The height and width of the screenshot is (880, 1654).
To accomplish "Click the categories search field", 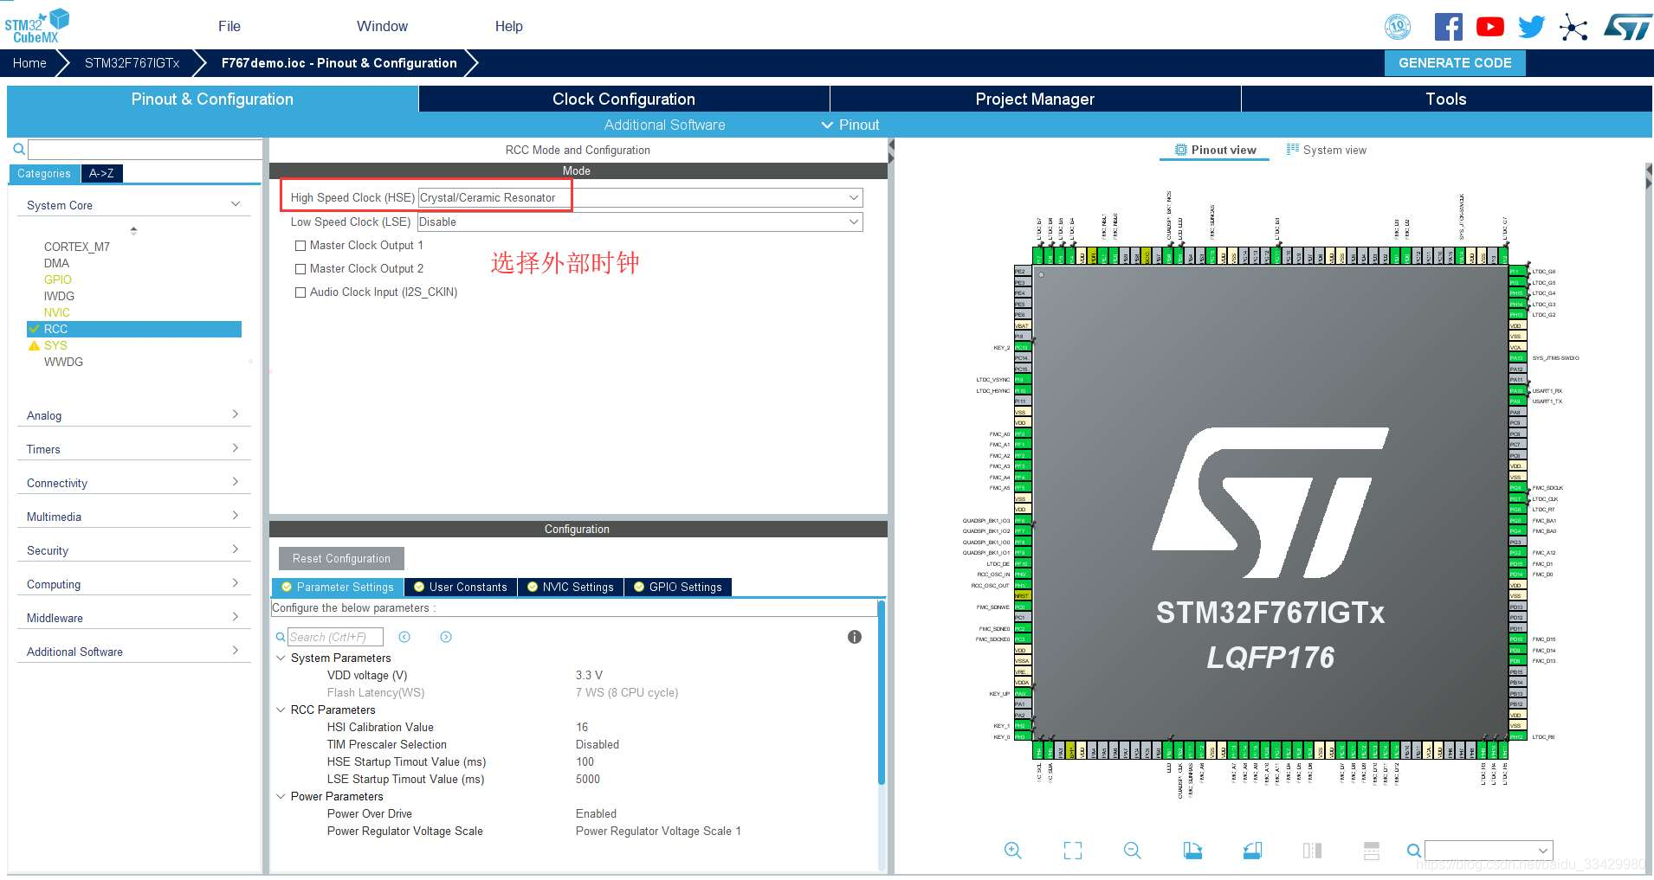I will [x=145, y=149].
